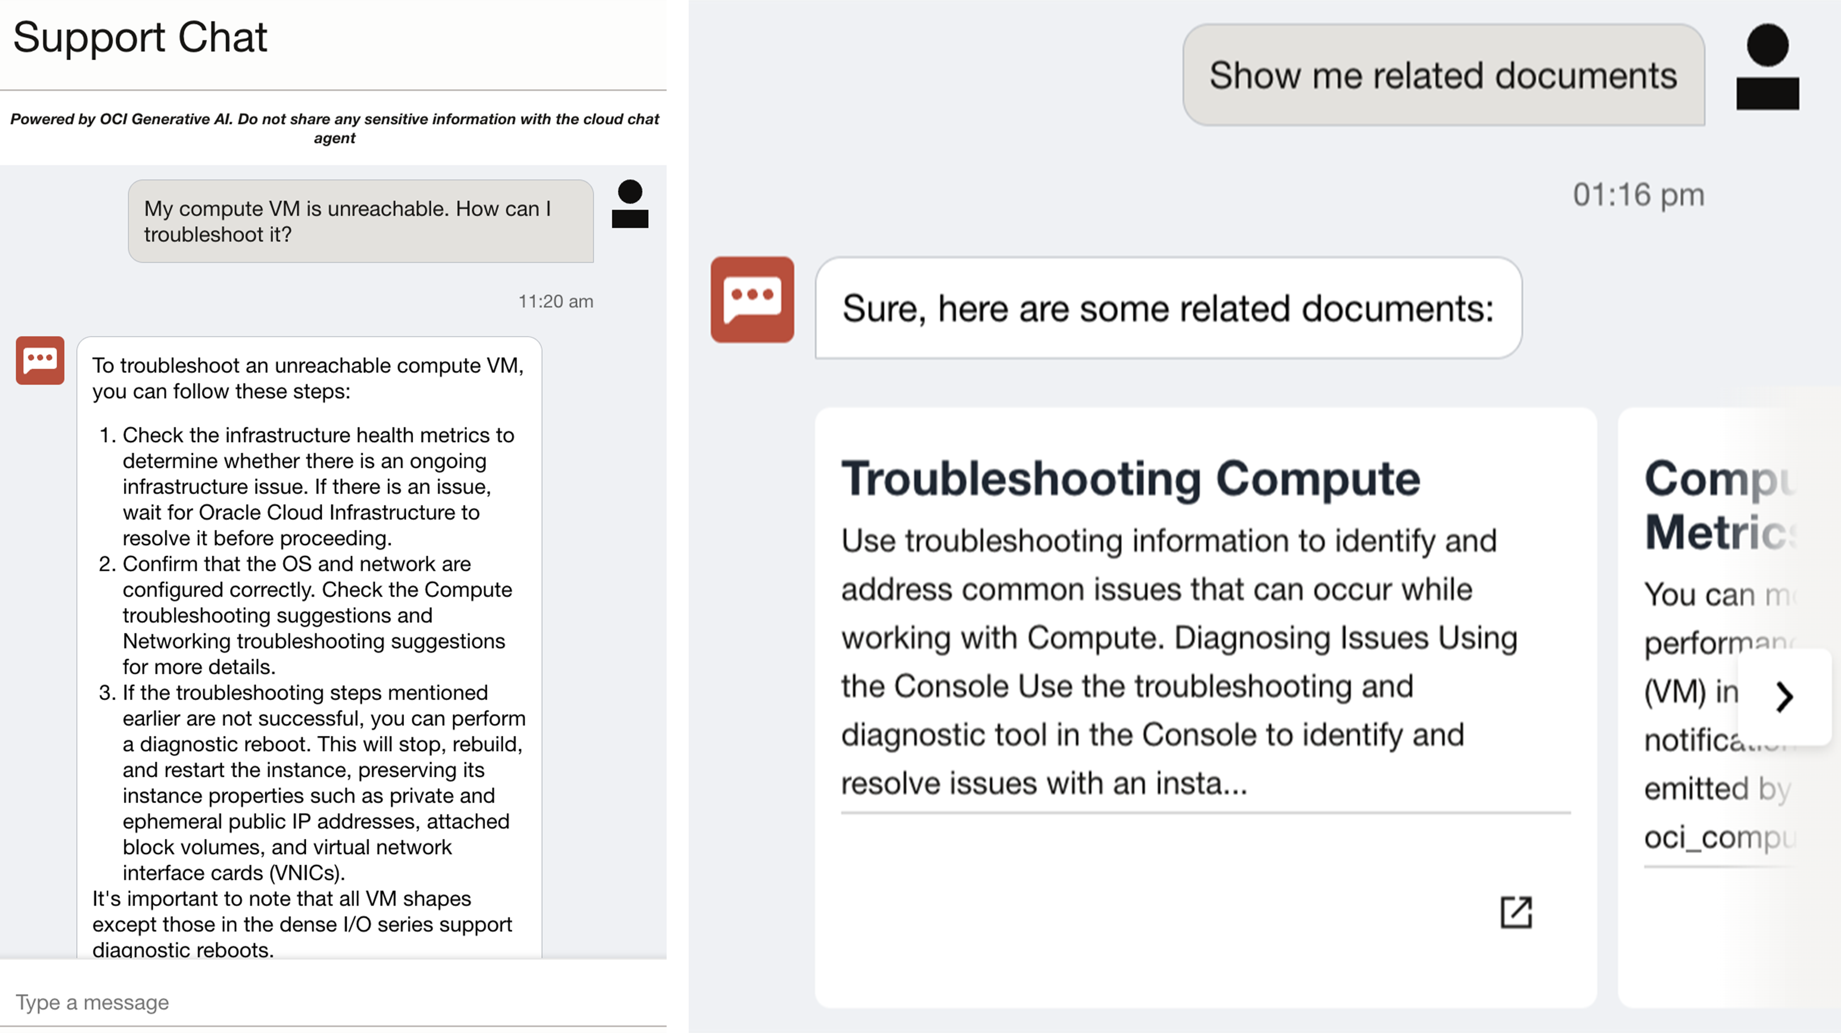Click the 11:20 am timestamp
1841x1033 pixels.
tap(556, 301)
